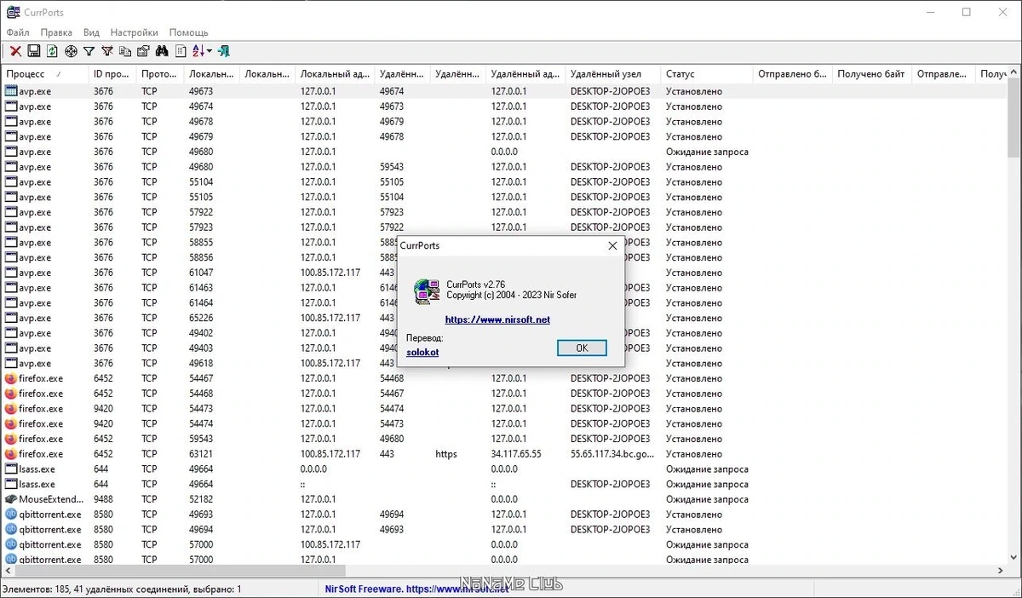Open the Помощь menu

pos(188,32)
